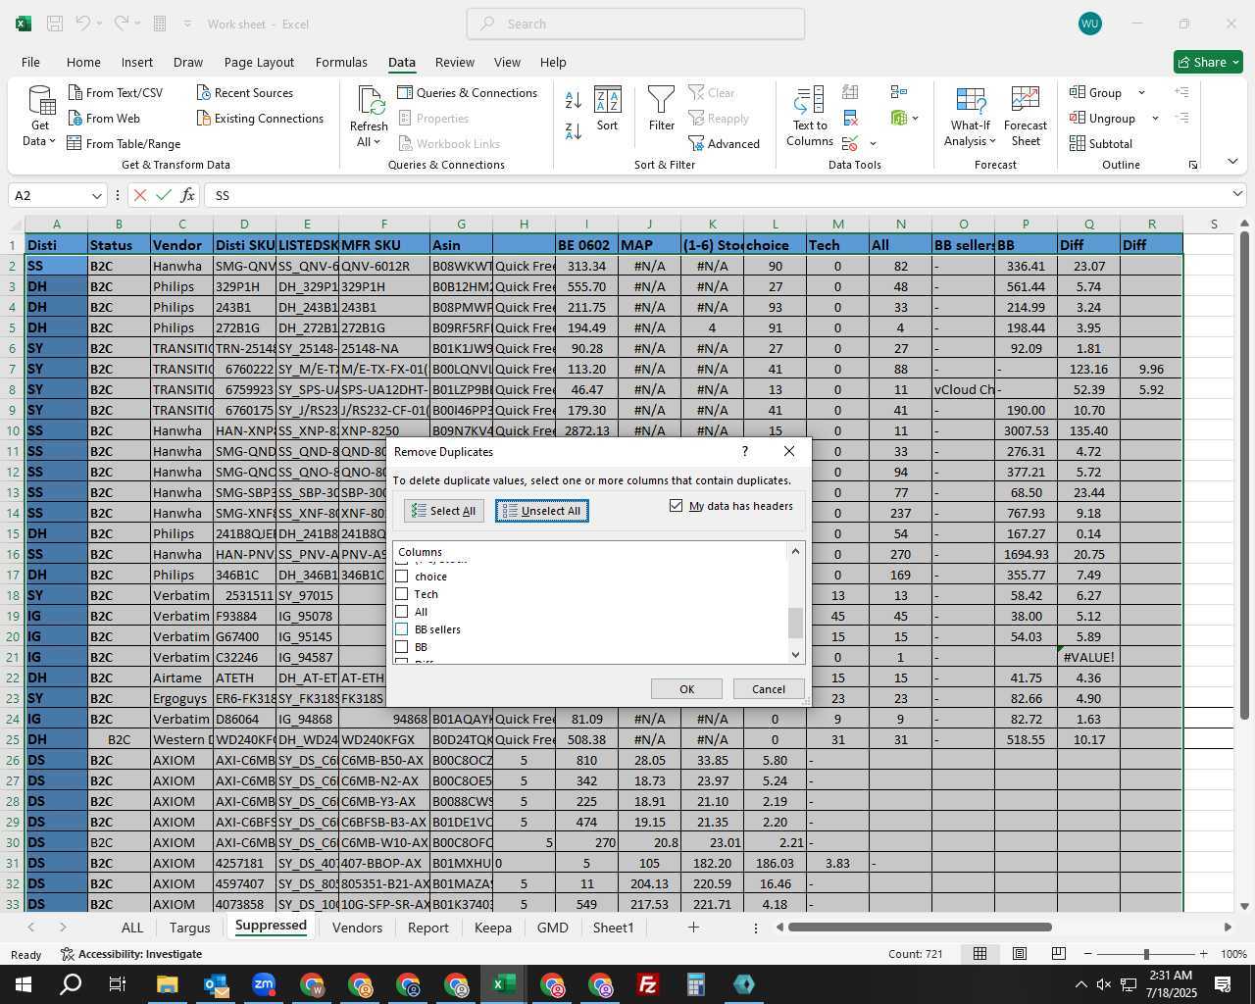Image resolution: width=1255 pixels, height=1004 pixels.
Task: Switch to Page Break Preview in status bar
Action: [x=1059, y=954]
